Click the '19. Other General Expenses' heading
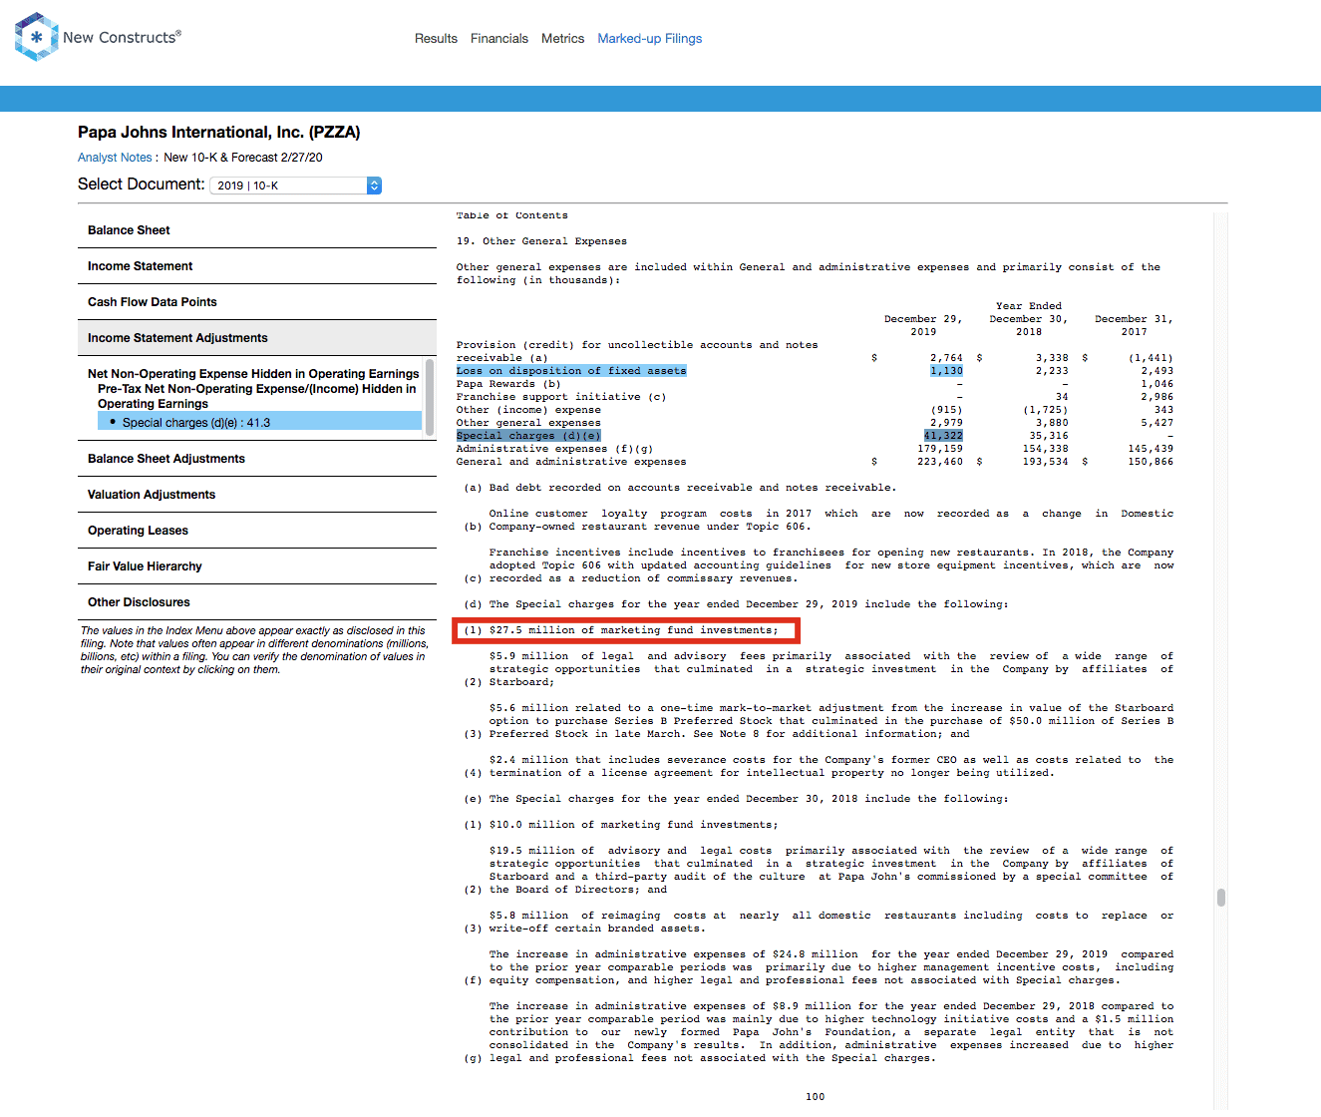 (x=541, y=241)
